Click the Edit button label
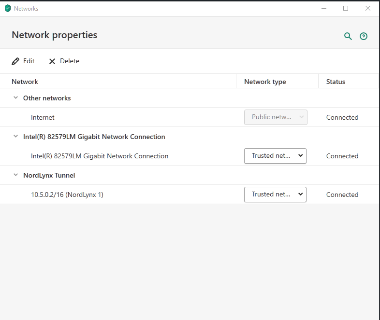This screenshot has width=380, height=320. (x=29, y=61)
